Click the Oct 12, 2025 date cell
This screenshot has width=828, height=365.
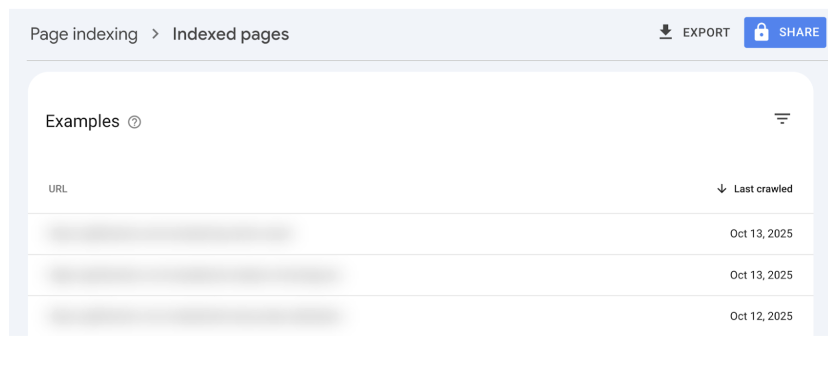point(761,316)
